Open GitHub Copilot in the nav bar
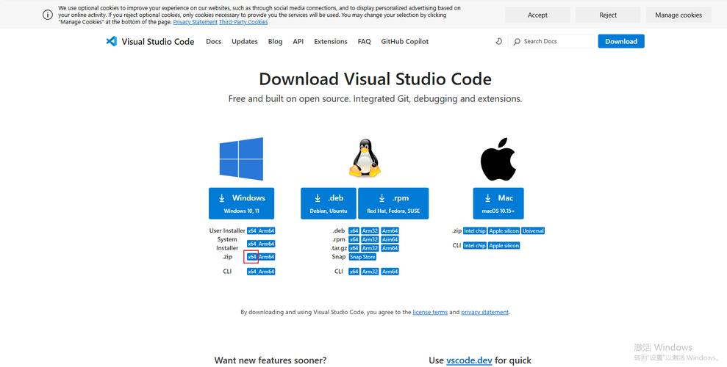The image size is (727, 367). 405,41
